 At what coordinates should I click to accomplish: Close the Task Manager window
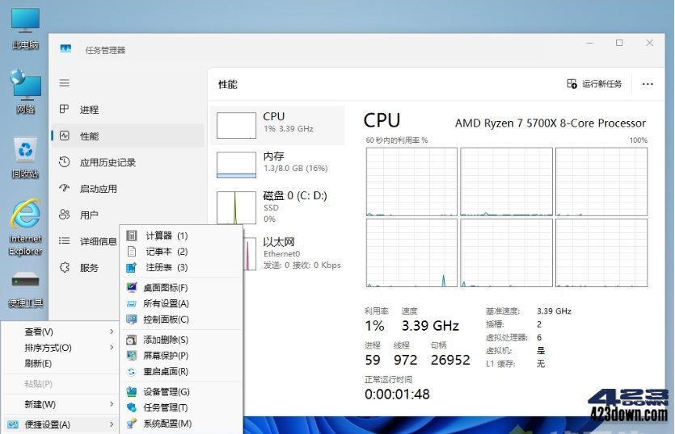(x=650, y=43)
